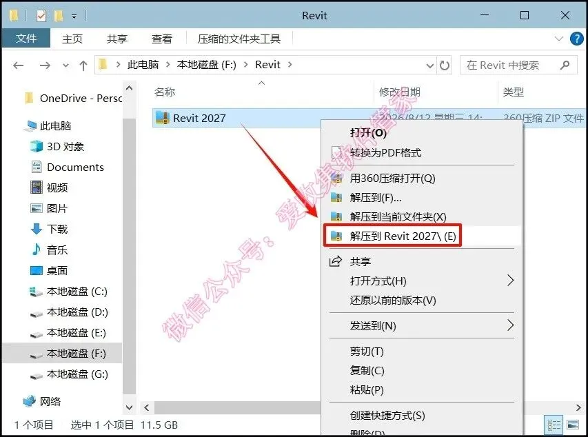Choose 转换为PDF格式 in context menu

[x=422, y=152]
